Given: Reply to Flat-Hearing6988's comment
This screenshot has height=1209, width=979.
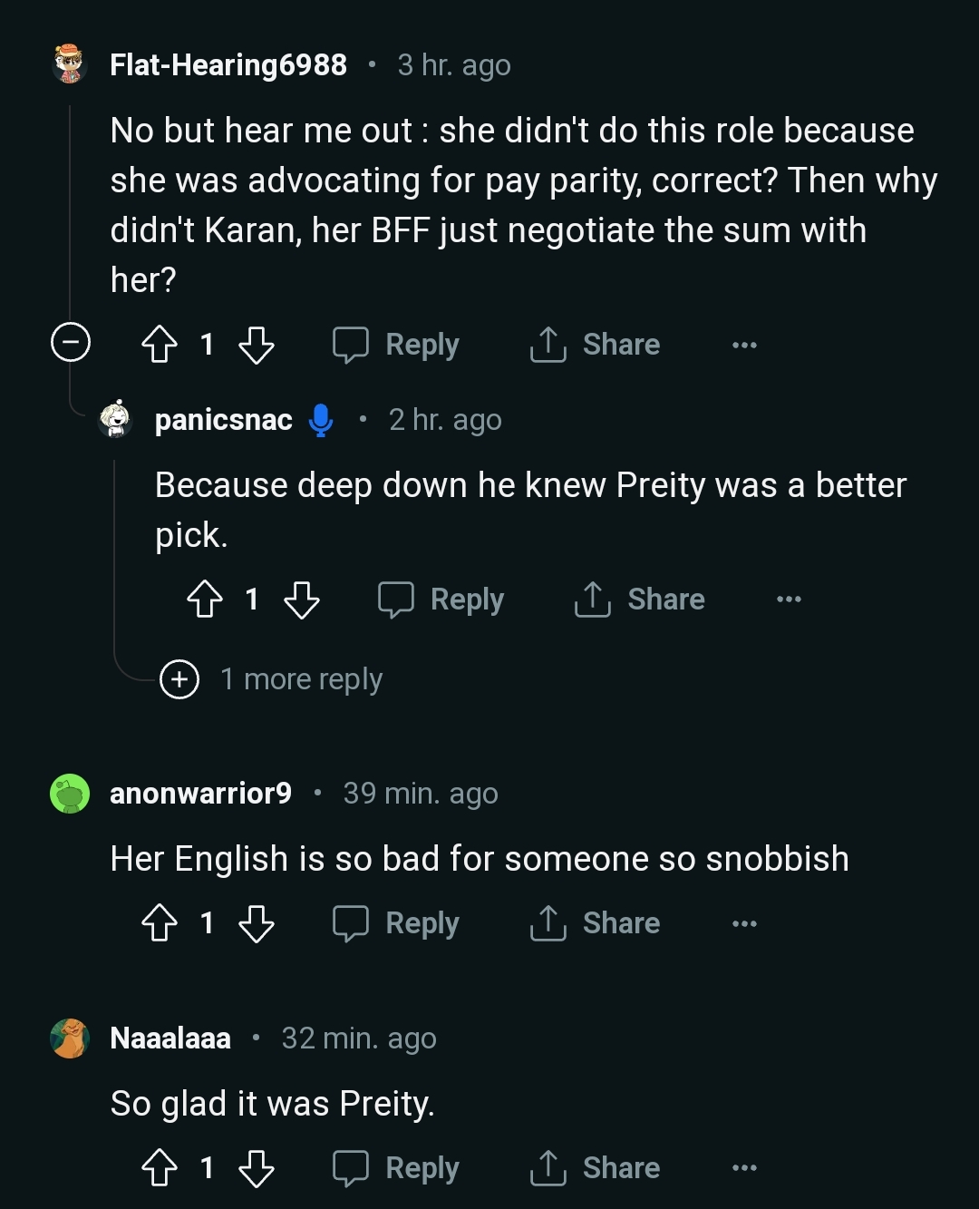Looking at the screenshot, I should tap(397, 345).
